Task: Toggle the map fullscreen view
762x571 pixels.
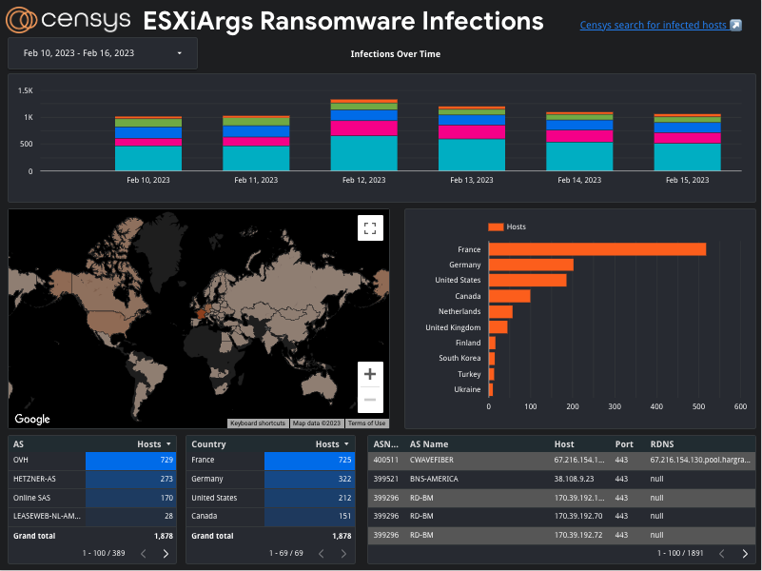Action: [x=370, y=227]
